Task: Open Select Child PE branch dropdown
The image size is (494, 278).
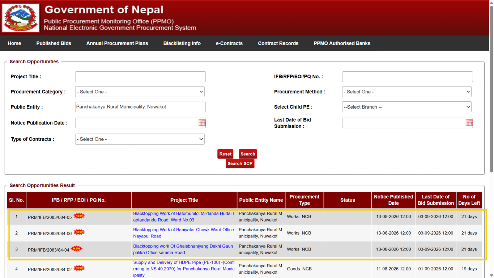Action: point(407,107)
